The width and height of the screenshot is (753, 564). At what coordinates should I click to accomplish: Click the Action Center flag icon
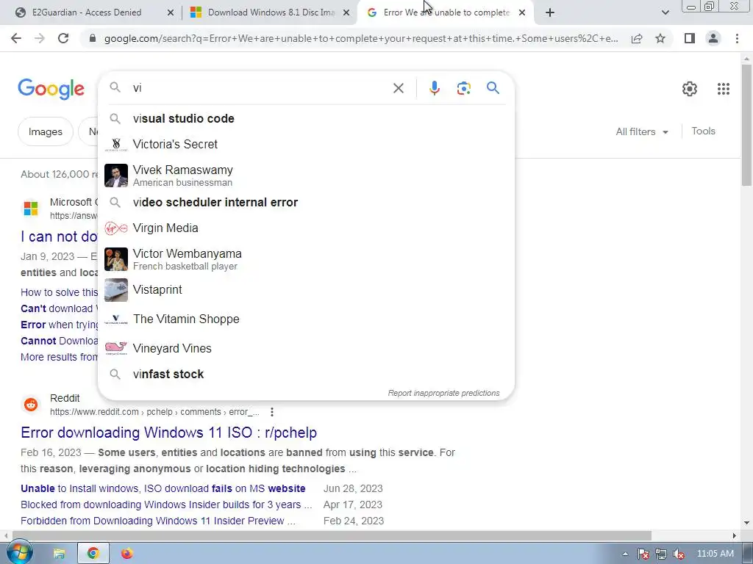tap(643, 554)
